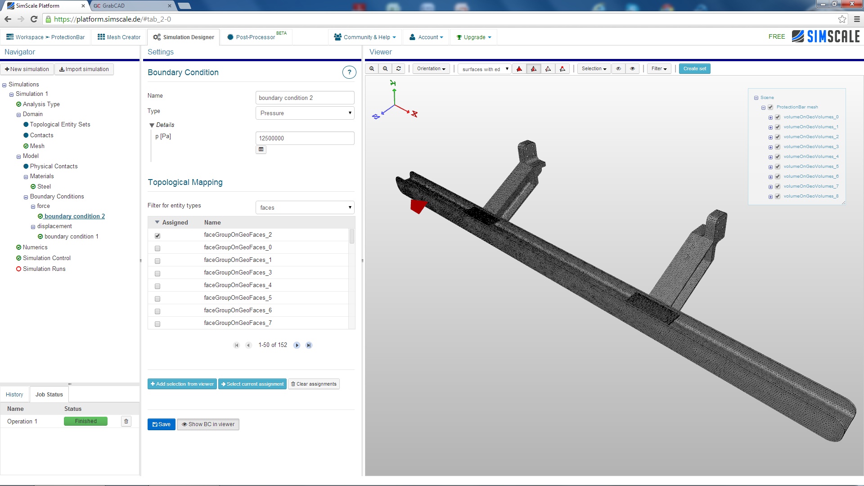Reload the SimScale page
The width and height of the screenshot is (864, 486).
(x=34, y=19)
